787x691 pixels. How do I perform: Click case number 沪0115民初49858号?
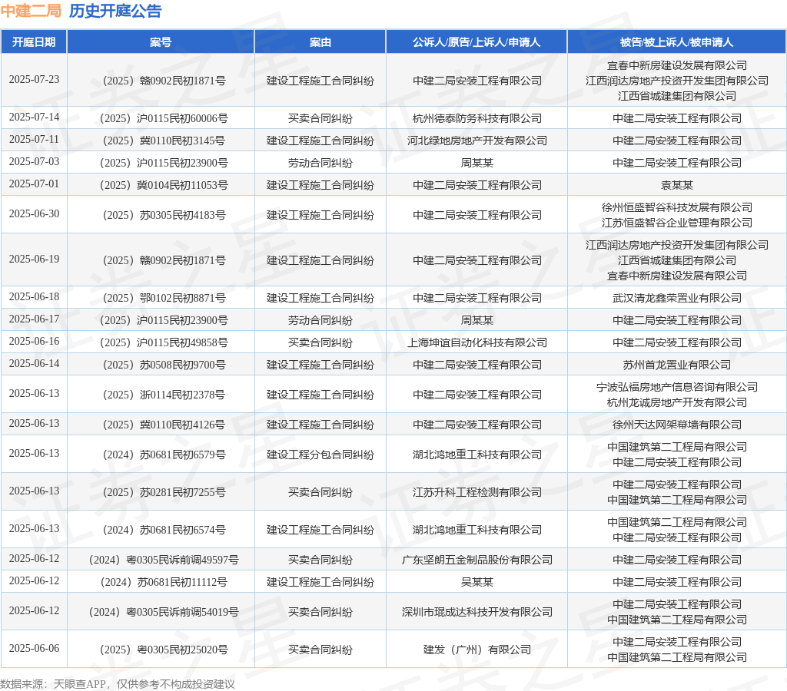point(164,342)
